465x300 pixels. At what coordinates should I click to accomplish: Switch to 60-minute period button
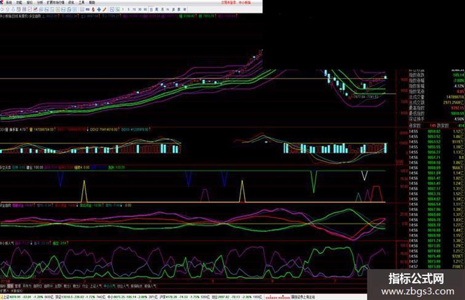(x=145, y=9)
